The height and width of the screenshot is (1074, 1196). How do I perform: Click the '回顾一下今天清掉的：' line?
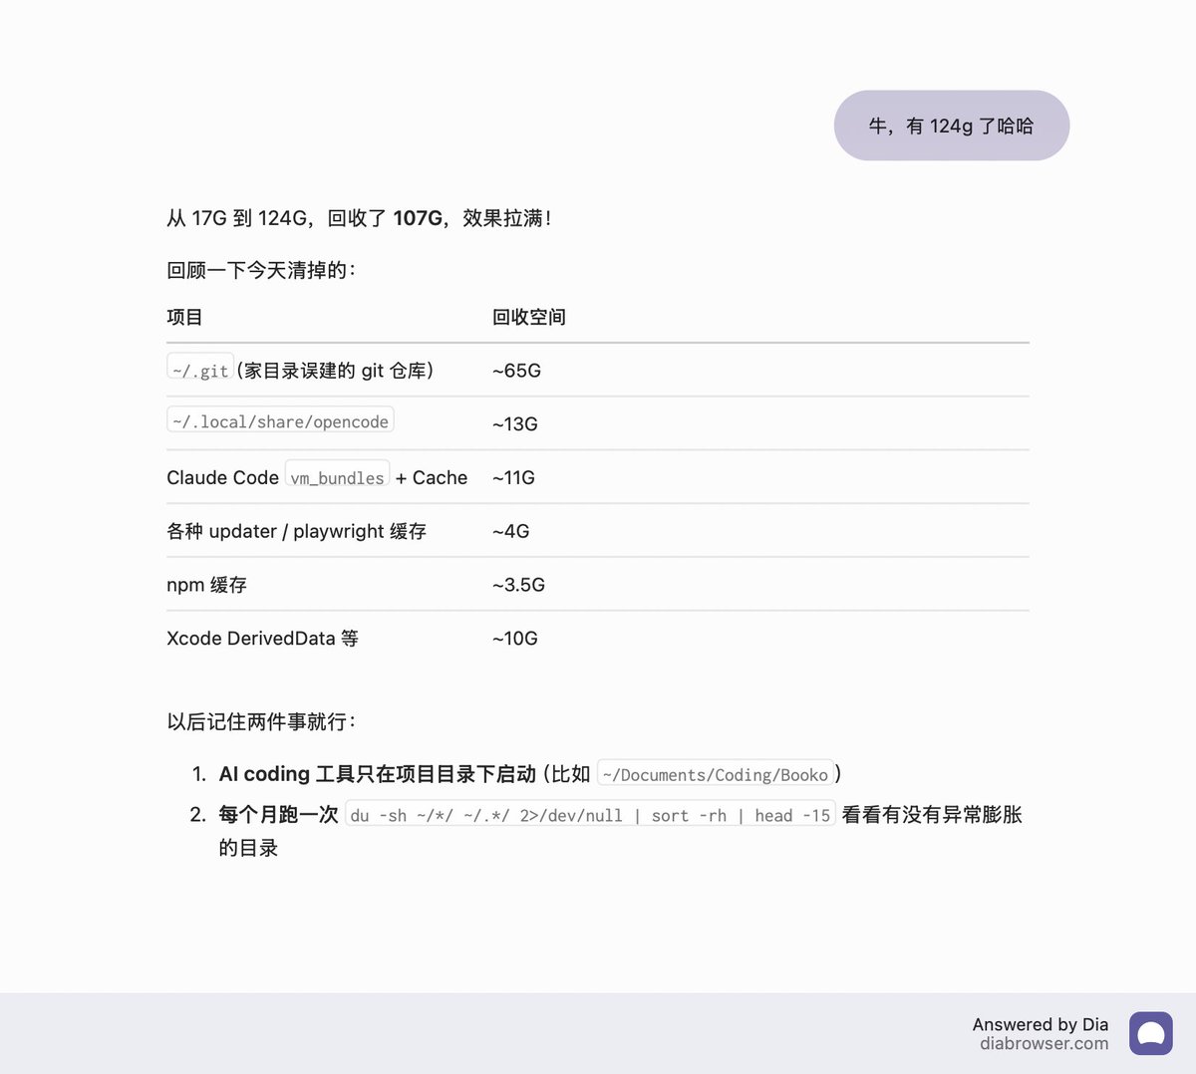tap(261, 270)
